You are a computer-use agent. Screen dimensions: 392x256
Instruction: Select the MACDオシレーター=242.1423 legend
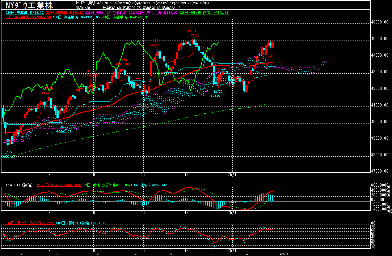151,185
